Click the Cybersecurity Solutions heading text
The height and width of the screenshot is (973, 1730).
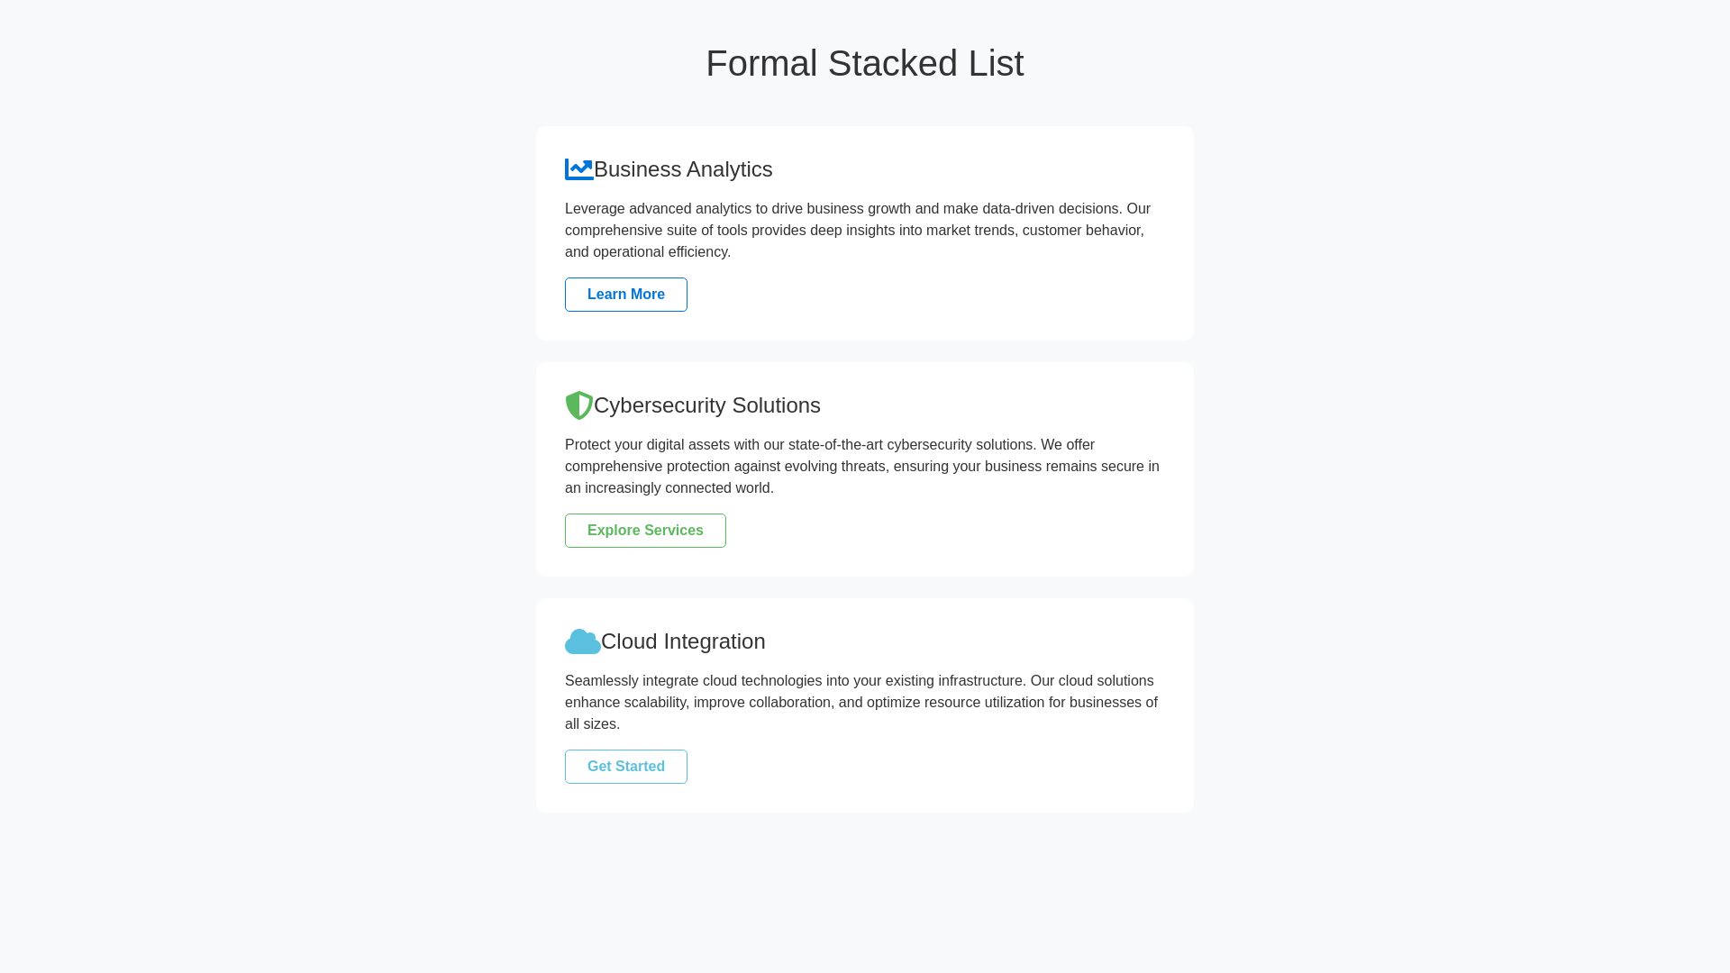point(706,405)
